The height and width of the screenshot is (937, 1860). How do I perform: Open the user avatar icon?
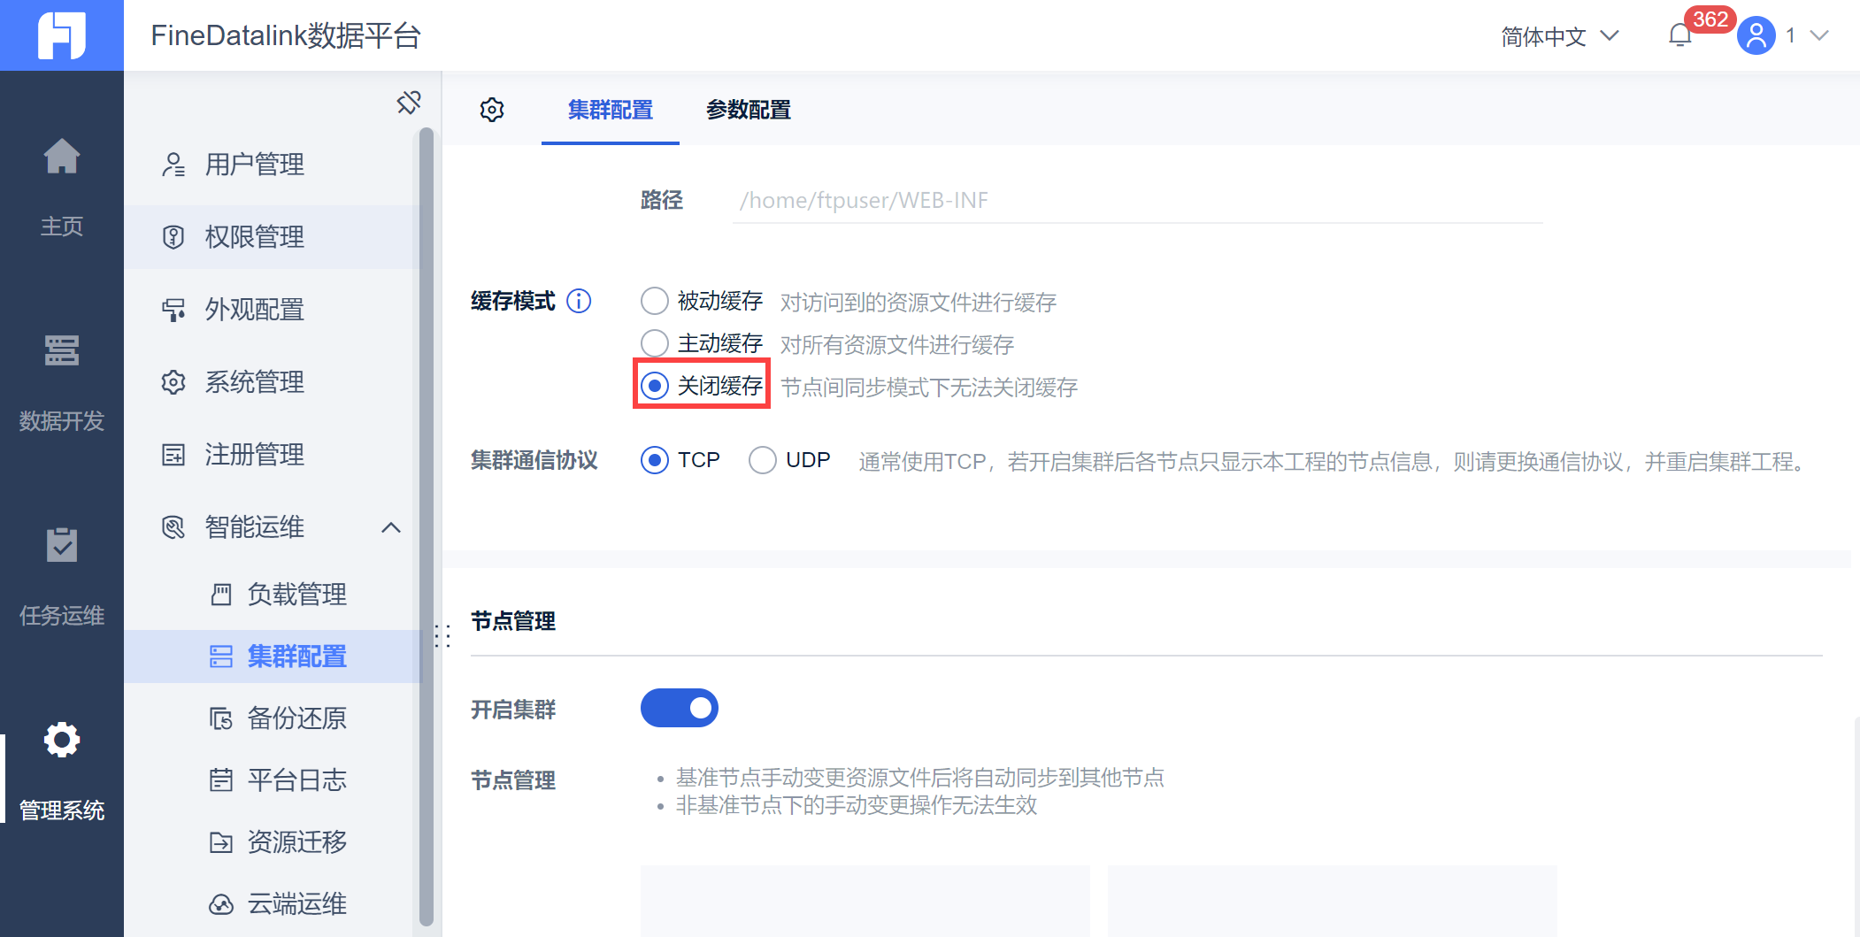click(x=1756, y=36)
